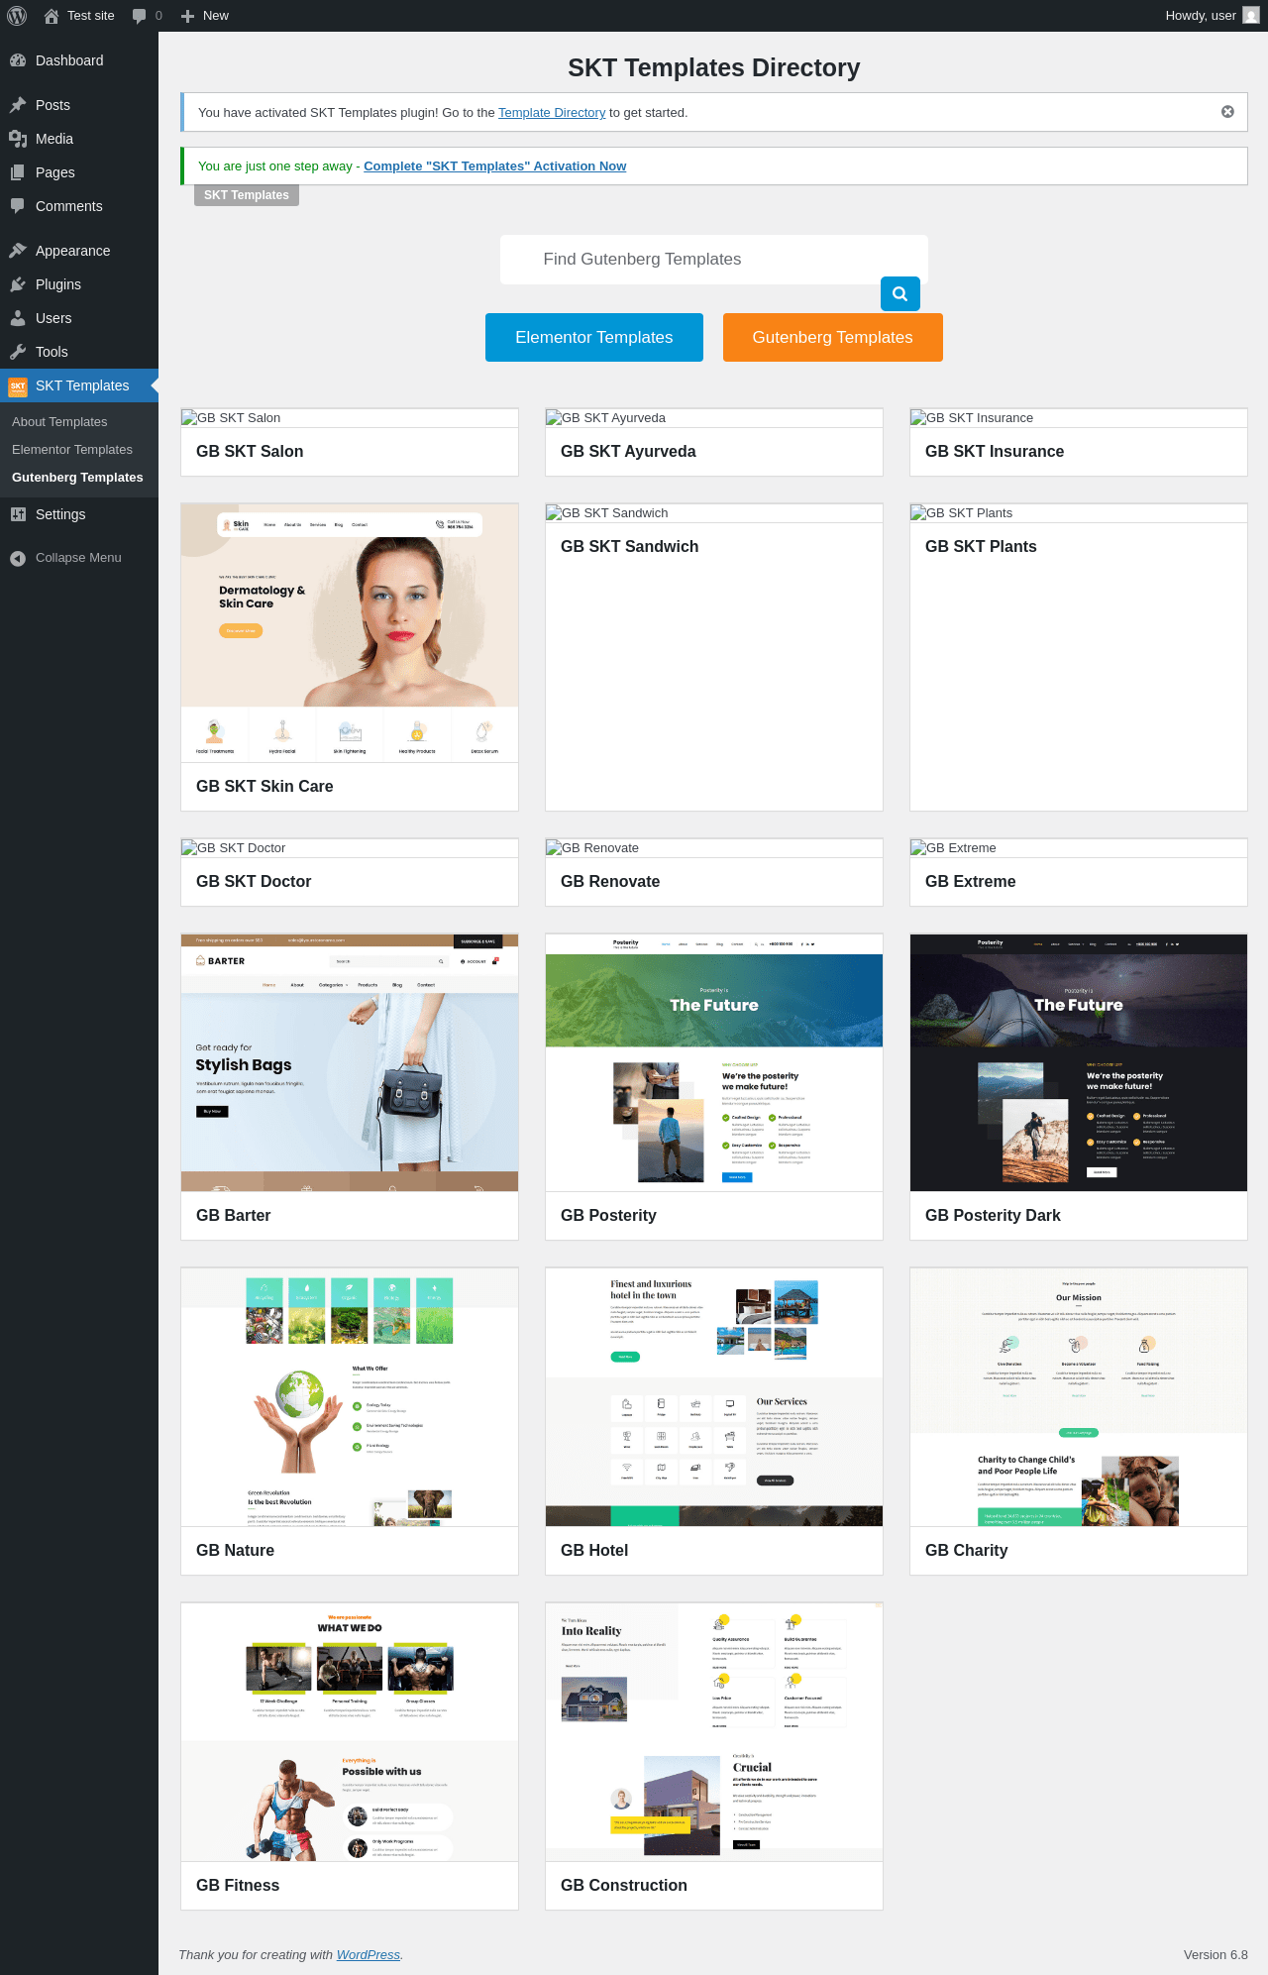1268x1975 pixels.
Task: Open the user avatar icon
Action: point(1251,16)
